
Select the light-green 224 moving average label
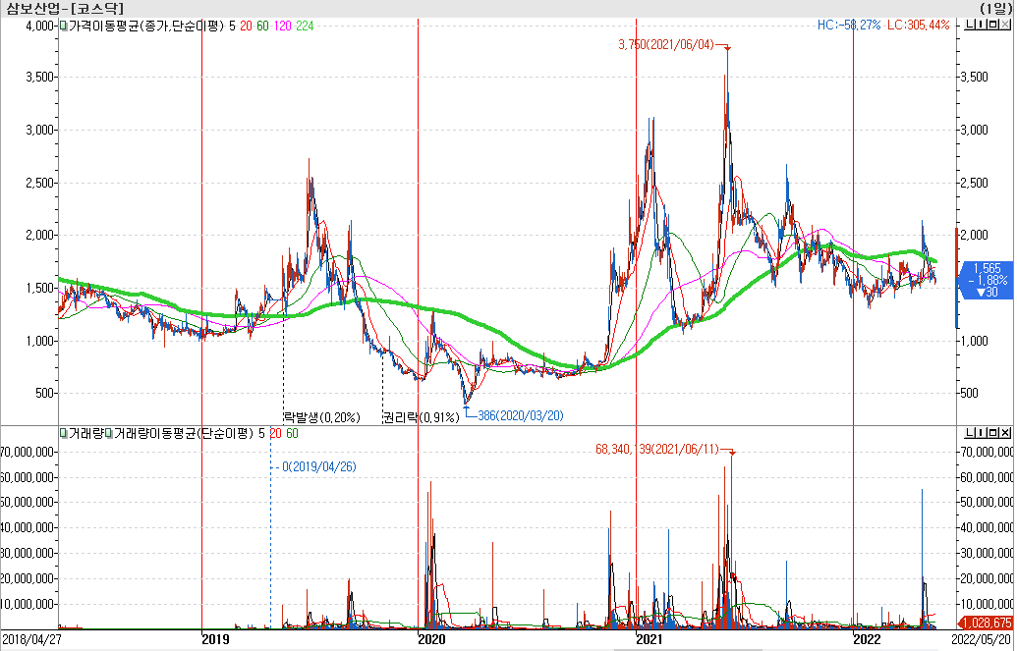click(x=305, y=26)
